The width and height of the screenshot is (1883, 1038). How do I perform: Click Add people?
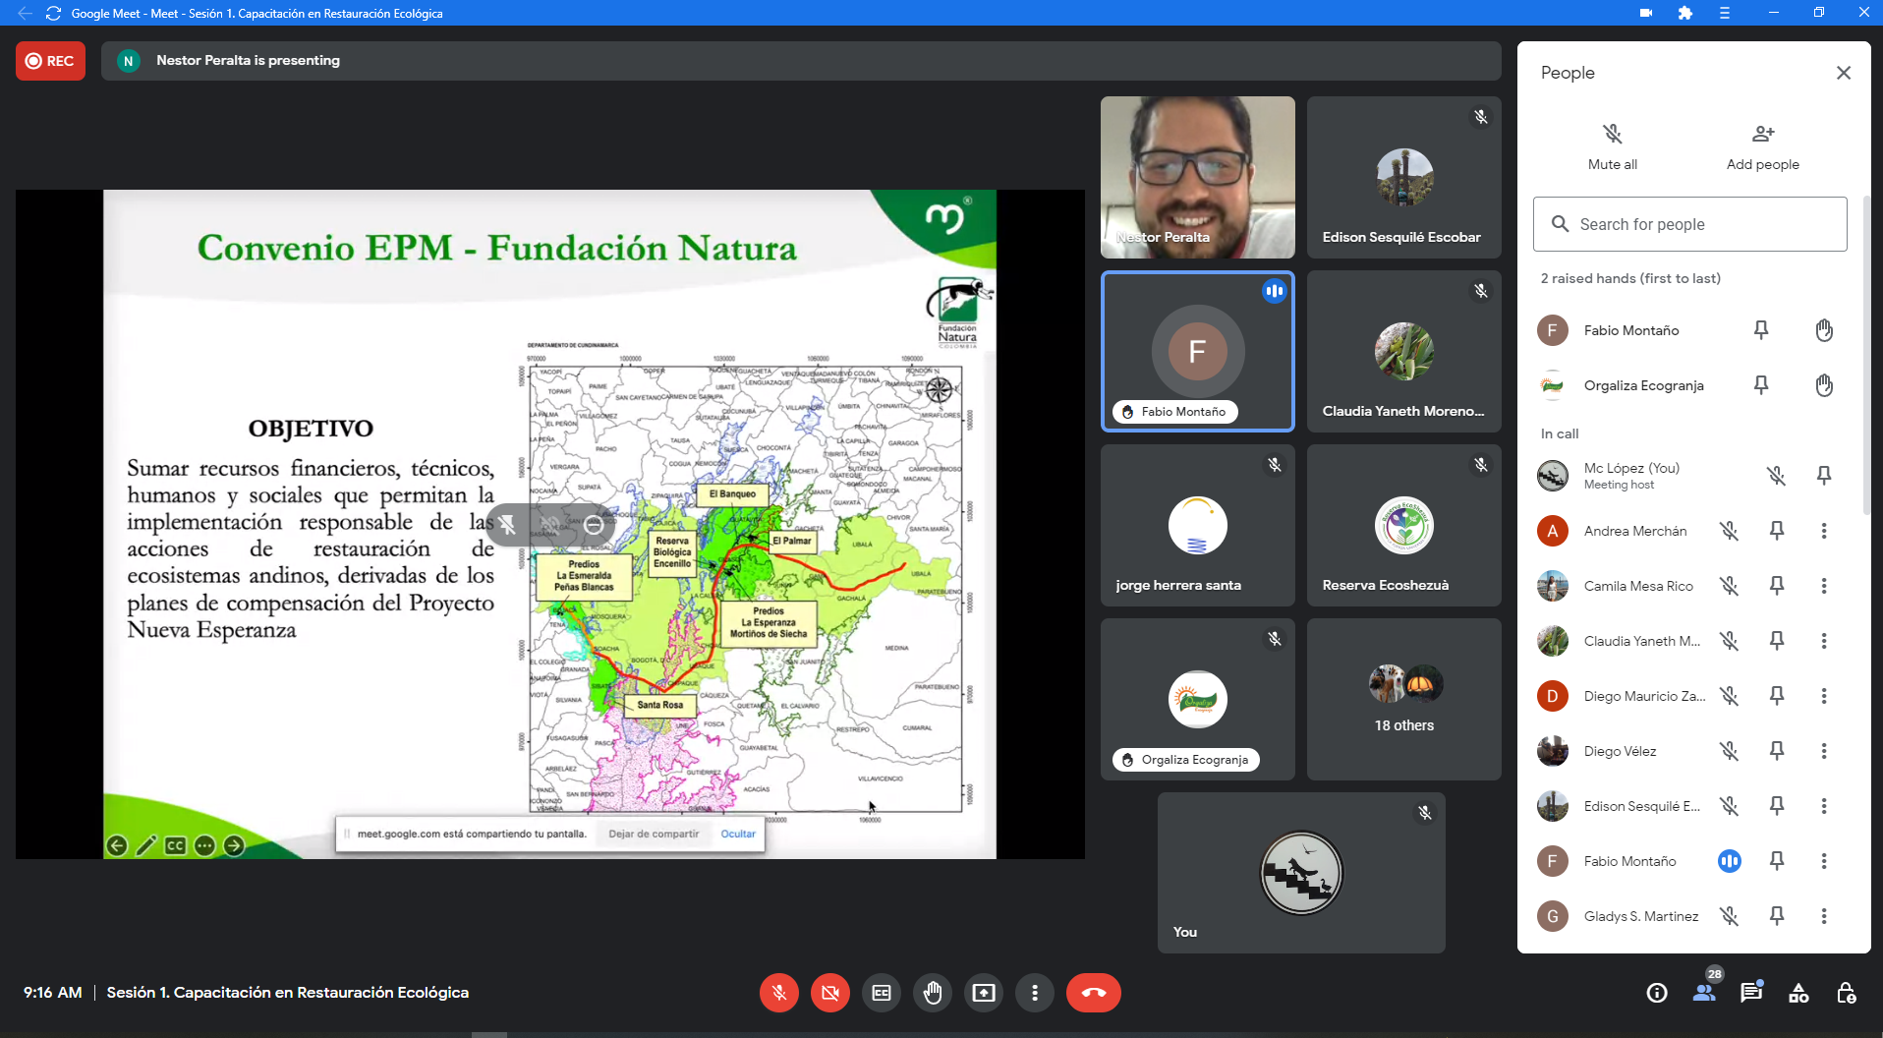[x=1763, y=146]
